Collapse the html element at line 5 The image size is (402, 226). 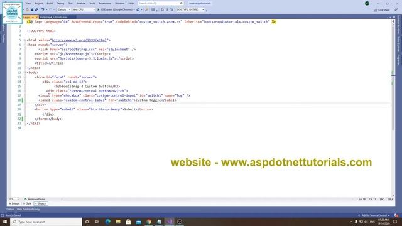point(25,40)
